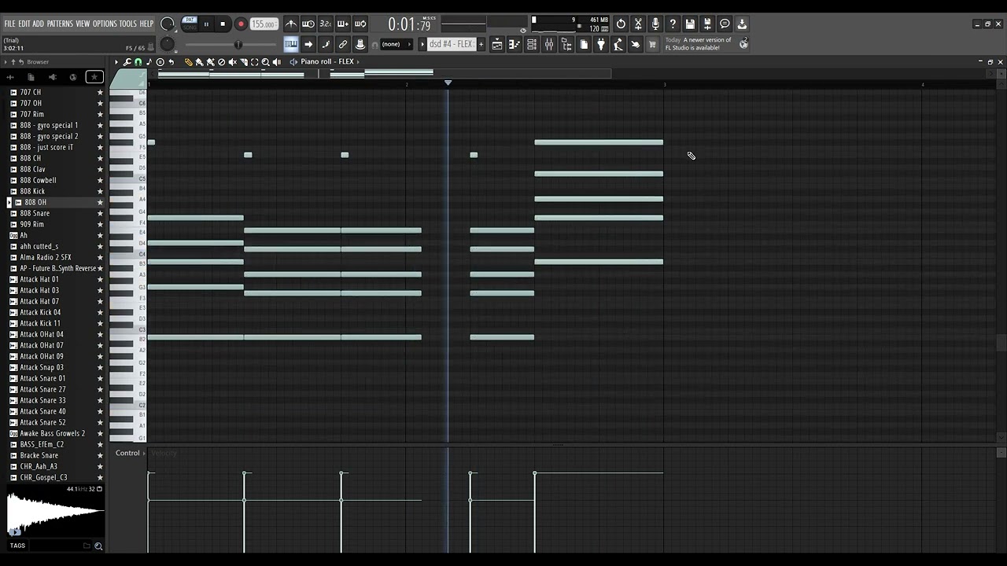Open the shopping cart content library

point(652,45)
